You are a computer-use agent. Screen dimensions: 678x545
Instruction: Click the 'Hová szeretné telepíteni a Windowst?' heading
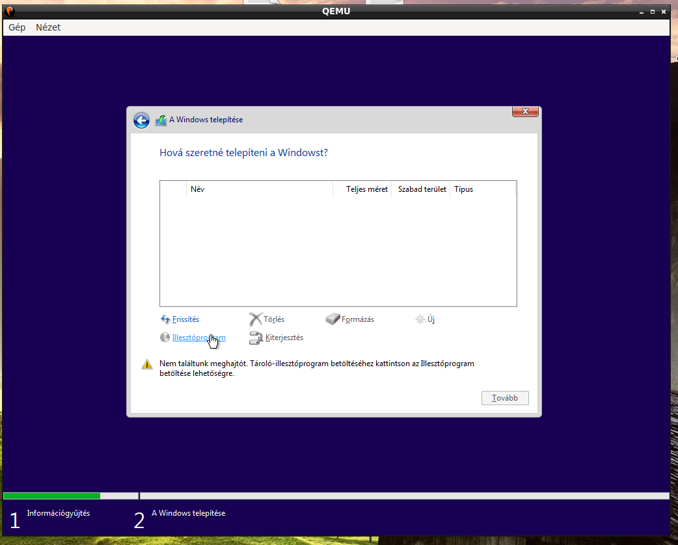(243, 153)
